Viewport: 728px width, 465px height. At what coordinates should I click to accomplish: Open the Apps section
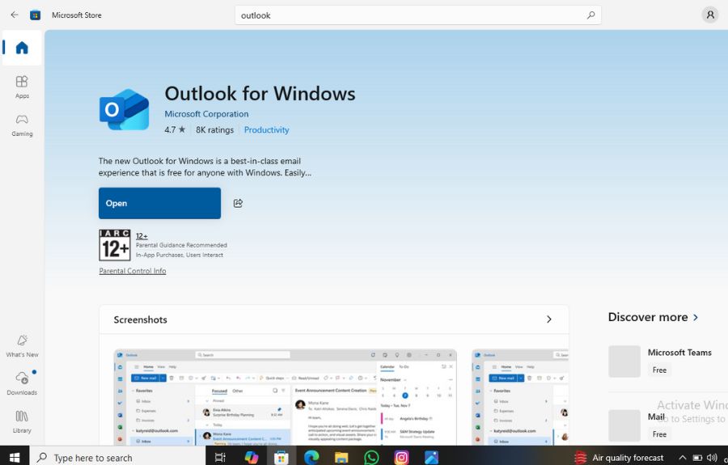click(x=22, y=87)
